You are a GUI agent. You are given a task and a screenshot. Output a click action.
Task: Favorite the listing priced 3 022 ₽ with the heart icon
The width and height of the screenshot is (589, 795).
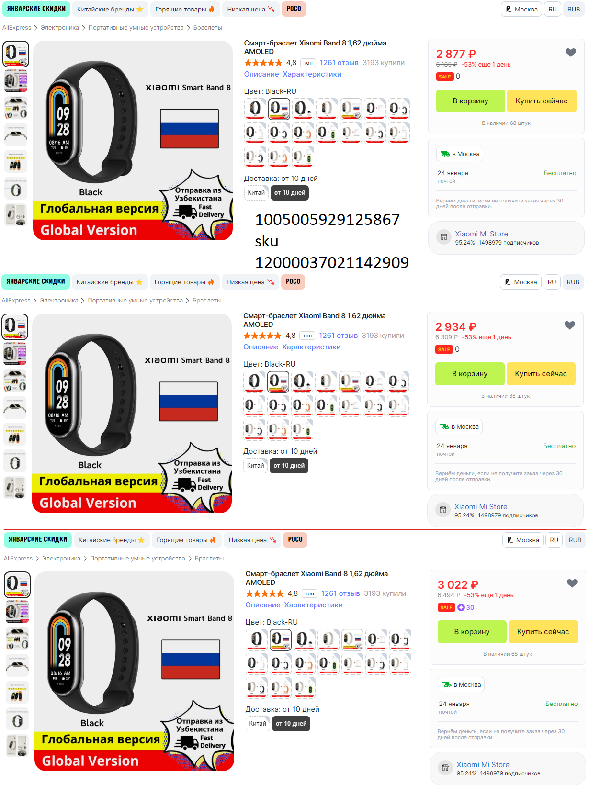[x=572, y=583]
